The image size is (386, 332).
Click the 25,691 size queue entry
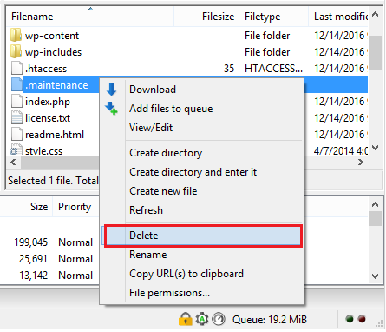(x=33, y=259)
